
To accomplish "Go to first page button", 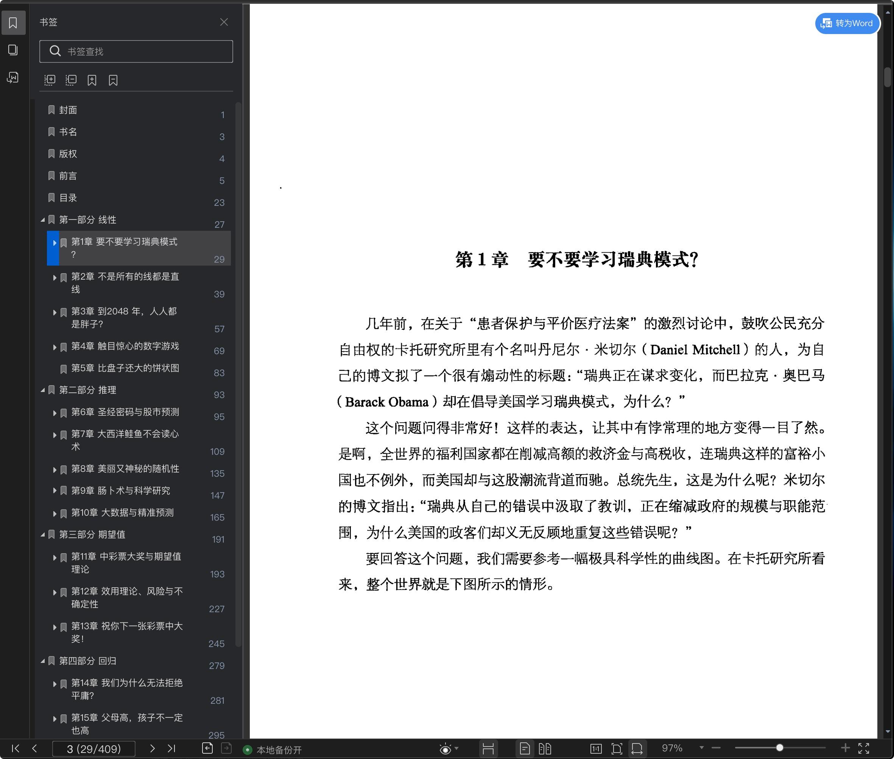I will pyautogui.click(x=16, y=749).
